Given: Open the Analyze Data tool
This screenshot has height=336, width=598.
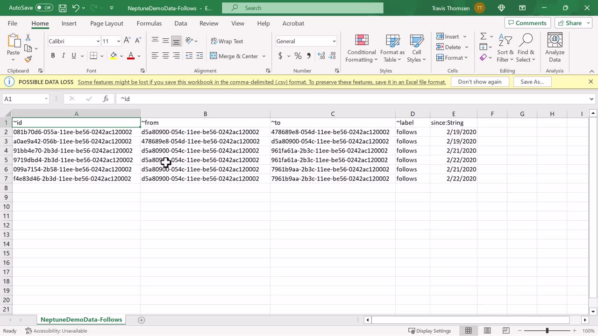Looking at the screenshot, I should click(555, 48).
